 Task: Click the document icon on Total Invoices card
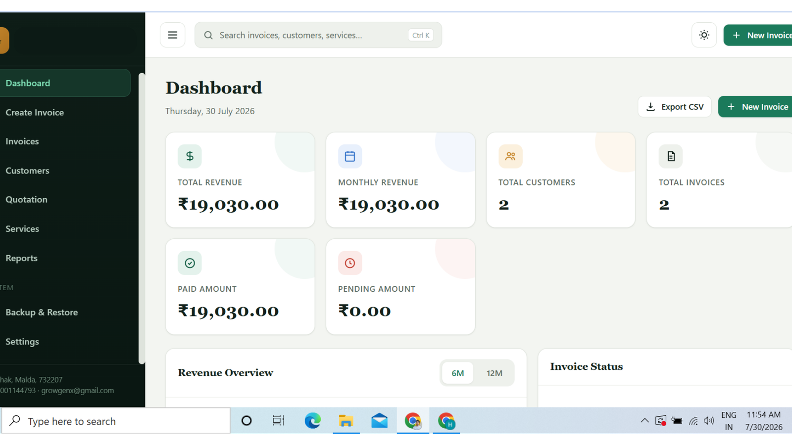[x=671, y=156]
